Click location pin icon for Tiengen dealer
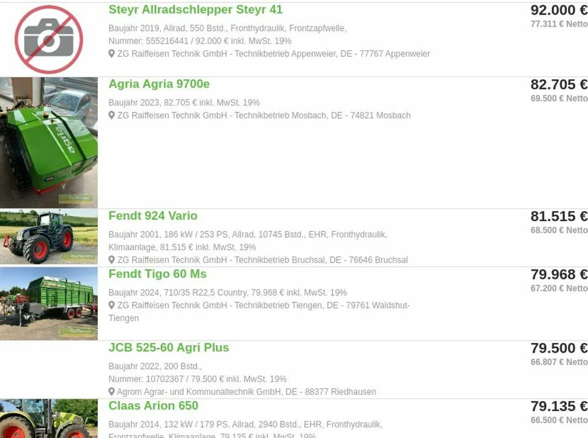Image resolution: width=588 pixels, height=438 pixels. 111,305
